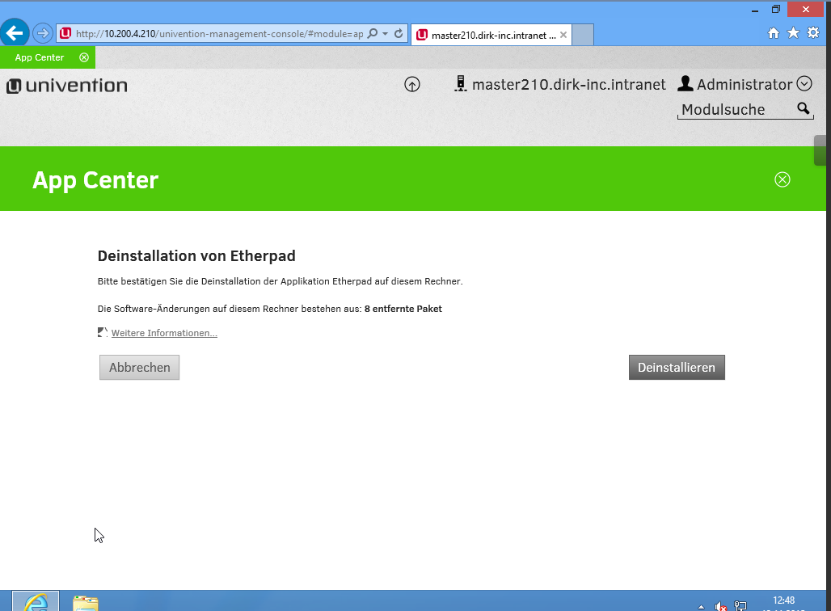This screenshot has width=831, height=611.
Task: Open the address bar autocomplete dropdown arrow
Action: 385,34
